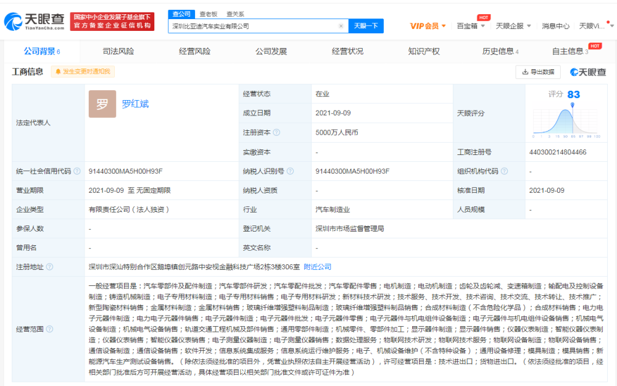Viewport: 617px width, 386px height.
Task: Click the 工商信息 section heading
Action: pos(28,72)
